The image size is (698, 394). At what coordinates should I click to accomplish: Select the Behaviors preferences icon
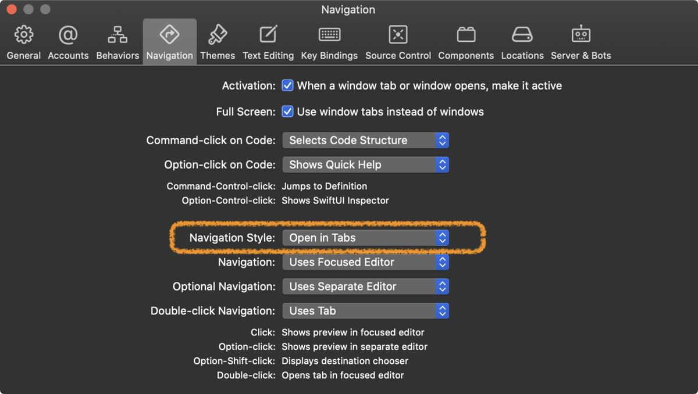point(117,35)
